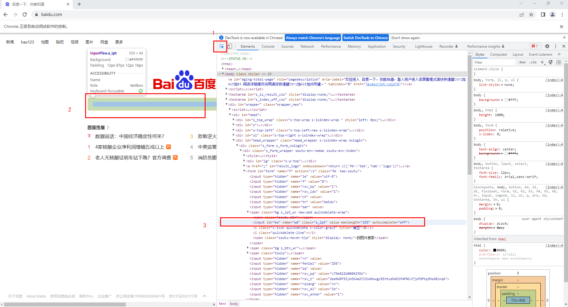Open the Lighthouse tab

click(x=424, y=46)
